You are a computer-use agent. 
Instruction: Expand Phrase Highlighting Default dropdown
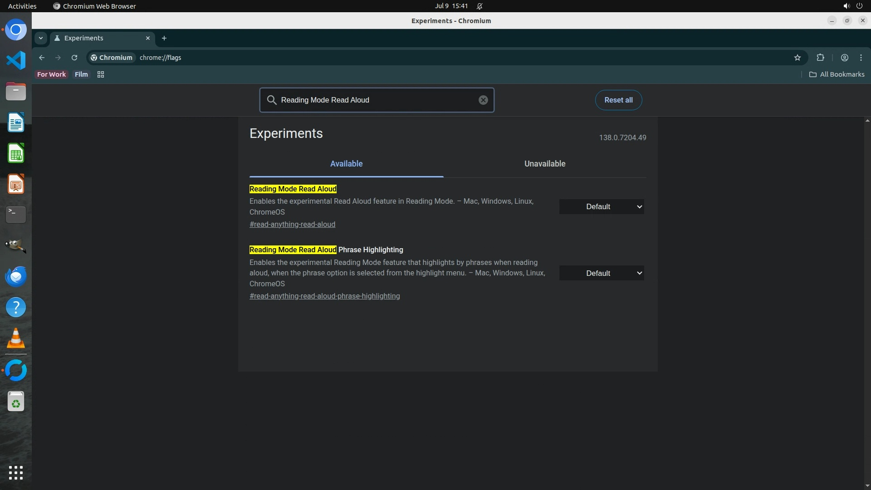(601, 273)
